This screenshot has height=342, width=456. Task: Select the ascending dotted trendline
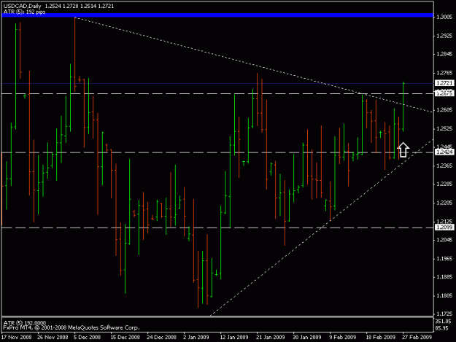pos(321,228)
